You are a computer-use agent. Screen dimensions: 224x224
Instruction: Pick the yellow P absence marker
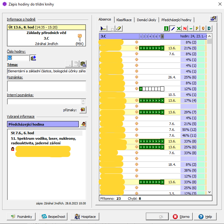pos(197,28)
